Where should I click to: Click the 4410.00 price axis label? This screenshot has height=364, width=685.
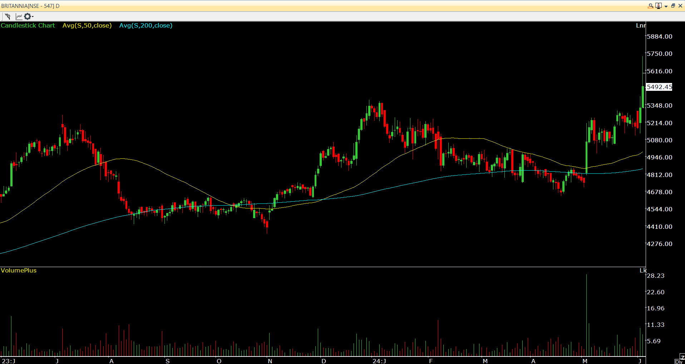click(660, 227)
